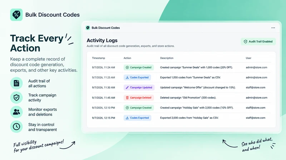Click description Exported 2,000 codes from Holiday Sale
The width and height of the screenshot is (286, 160).
tap(189, 118)
